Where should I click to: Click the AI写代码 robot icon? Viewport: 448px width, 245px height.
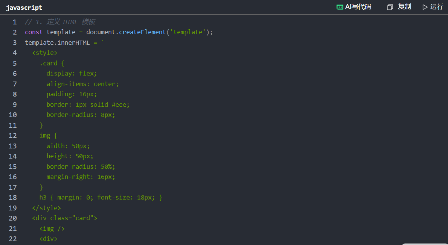(340, 7)
